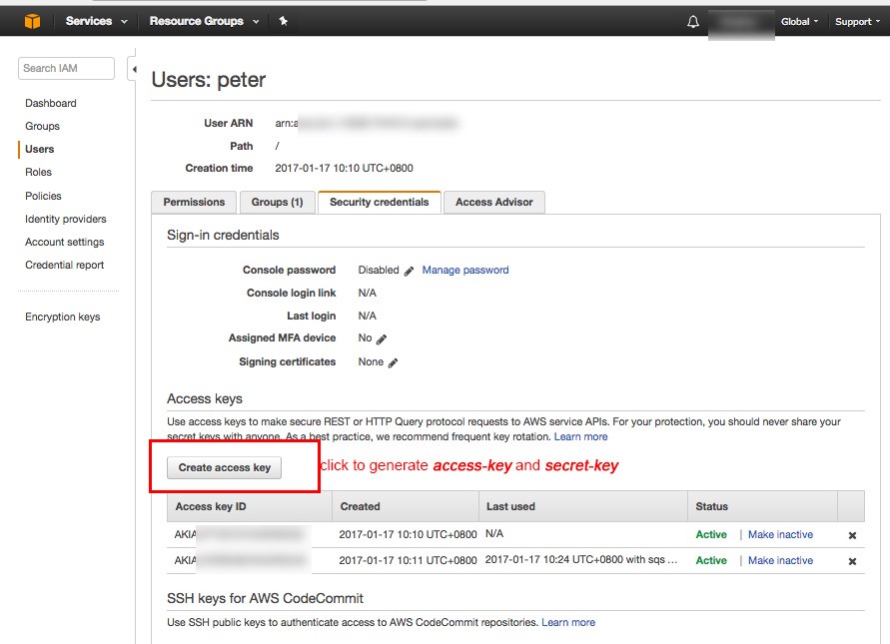This screenshot has width=890, height=644.
Task: Click the Search IAM input field
Action: point(66,68)
